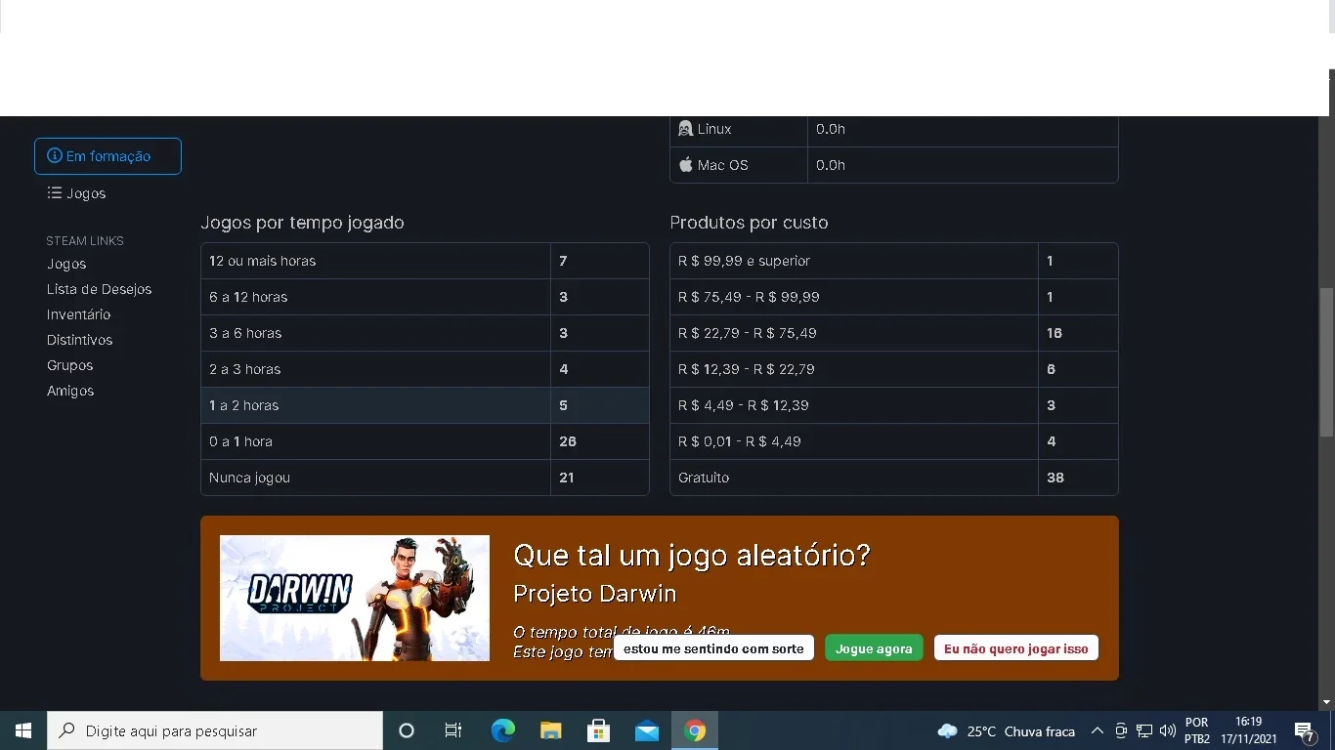Click the 0 a 1 hora row
The width and height of the screenshot is (1335, 750).
click(425, 441)
